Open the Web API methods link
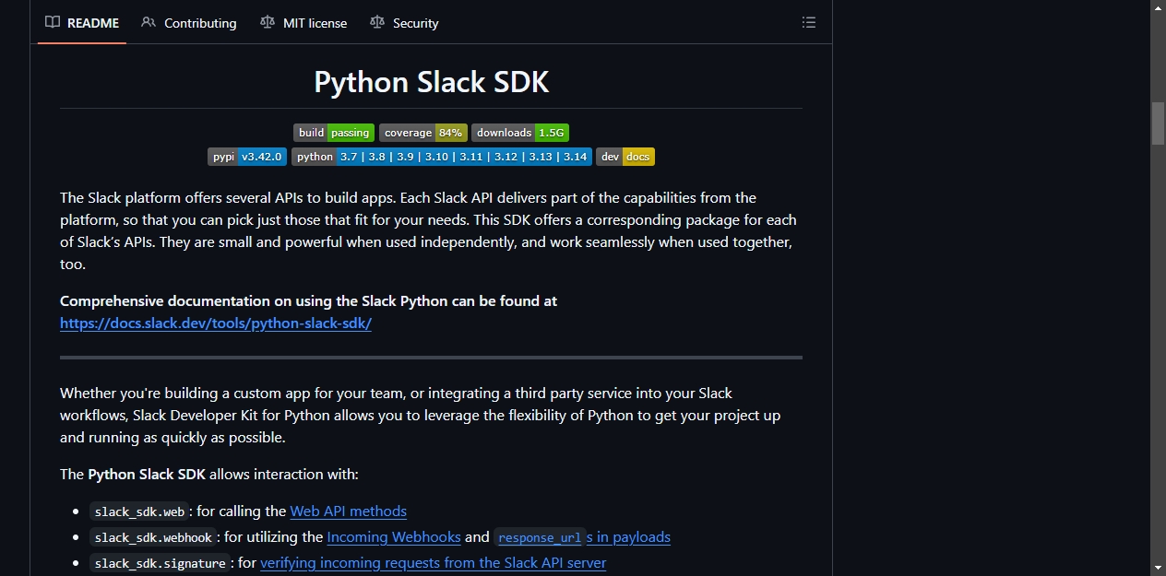 tap(349, 511)
